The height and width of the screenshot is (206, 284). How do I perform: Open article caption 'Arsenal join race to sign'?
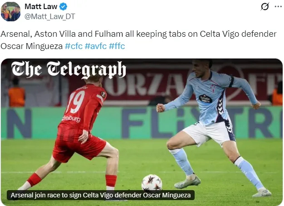pos(101,195)
